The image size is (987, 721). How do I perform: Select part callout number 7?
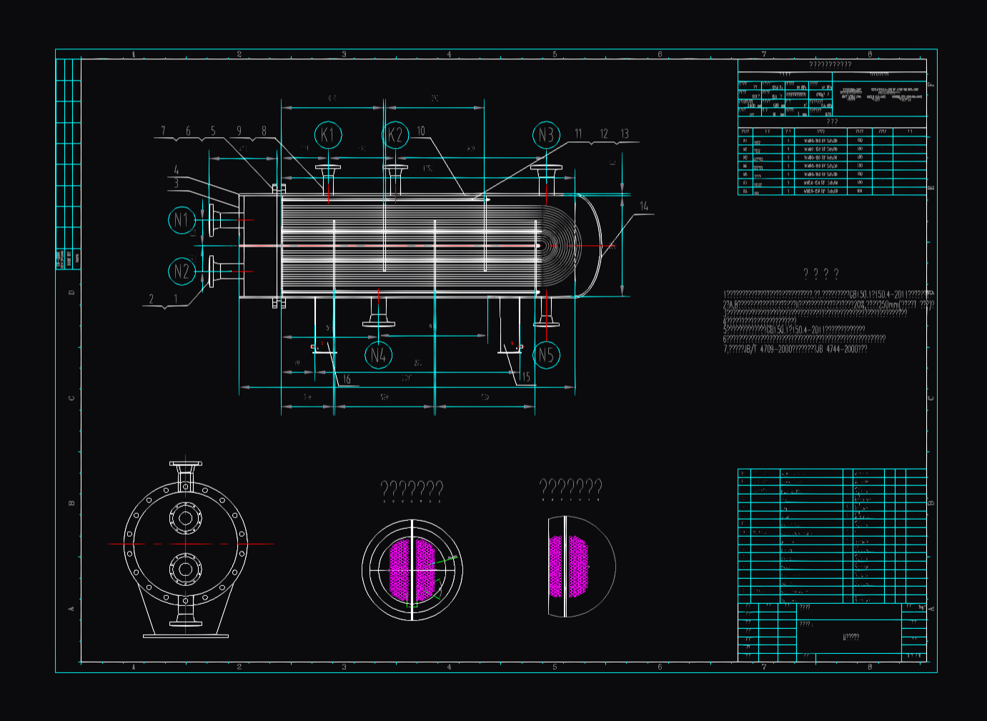pos(163,131)
